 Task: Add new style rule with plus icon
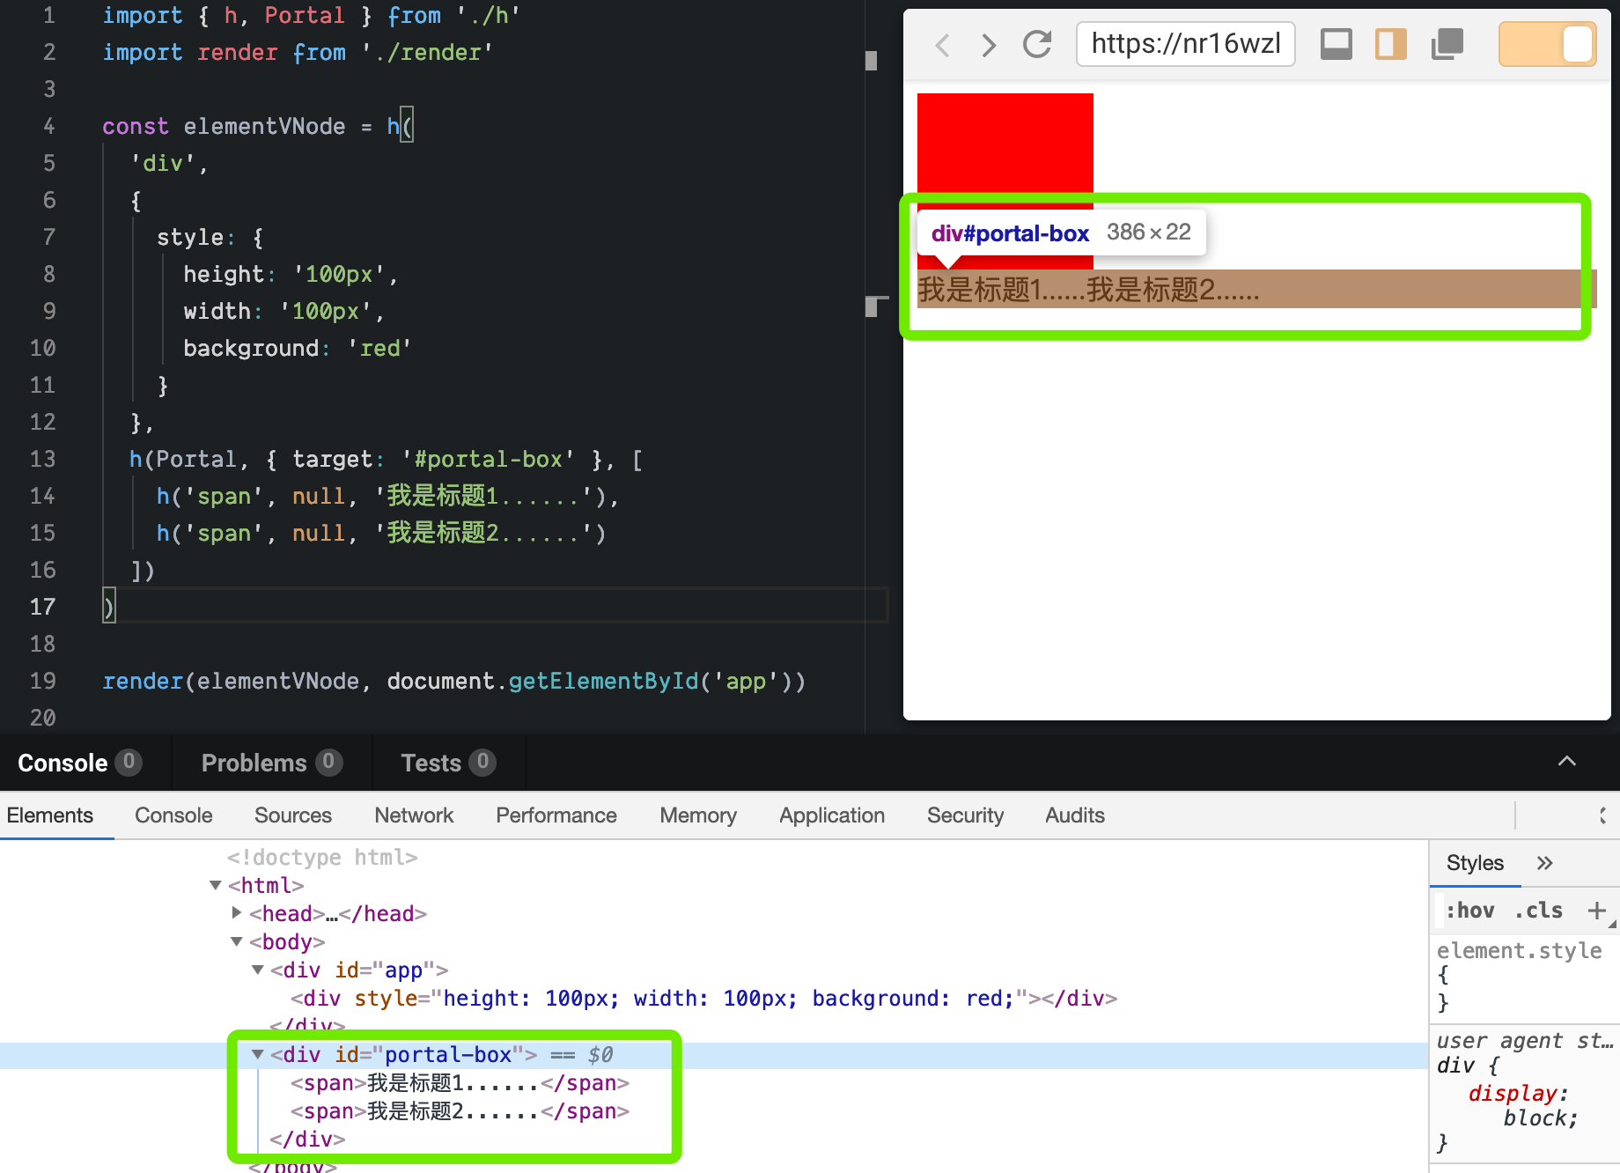point(1596,911)
